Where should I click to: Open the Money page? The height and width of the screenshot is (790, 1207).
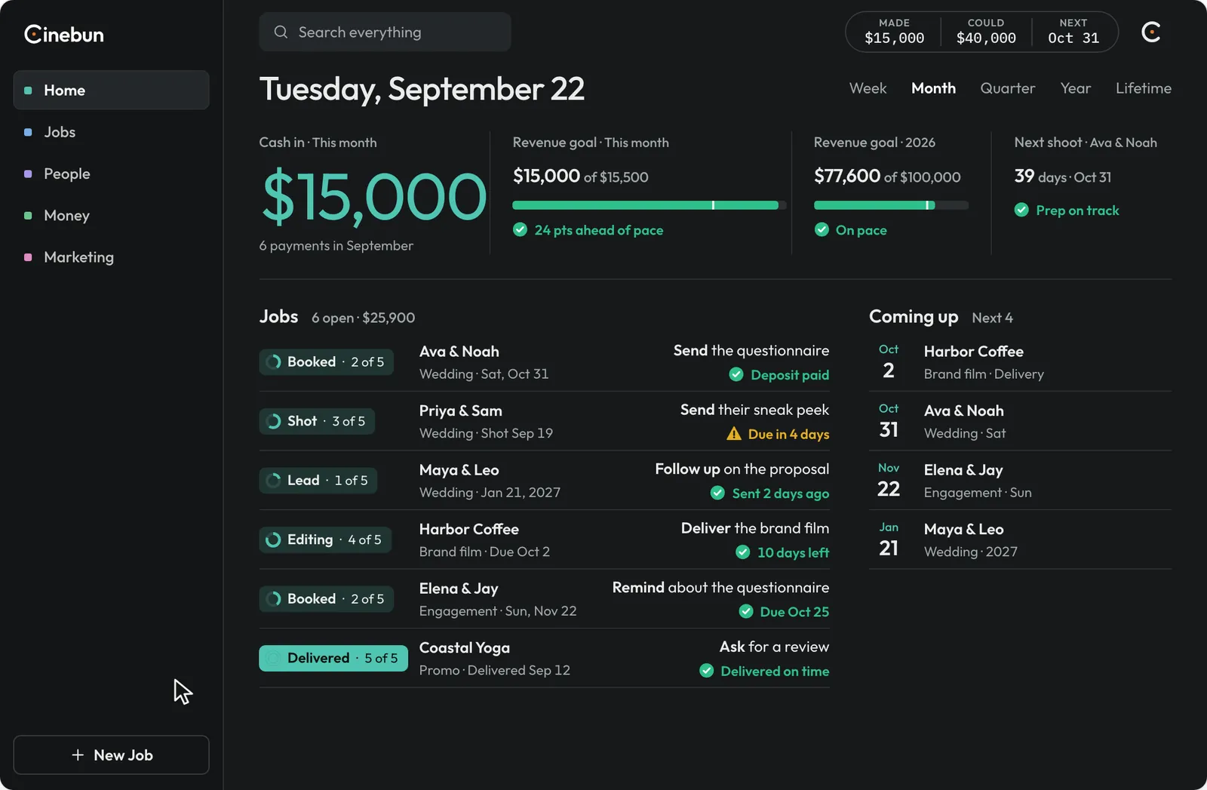click(111, 216)
